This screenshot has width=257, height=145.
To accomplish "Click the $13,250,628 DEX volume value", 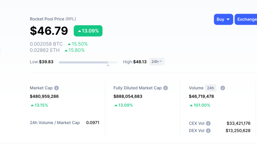I will pos(238,130).
